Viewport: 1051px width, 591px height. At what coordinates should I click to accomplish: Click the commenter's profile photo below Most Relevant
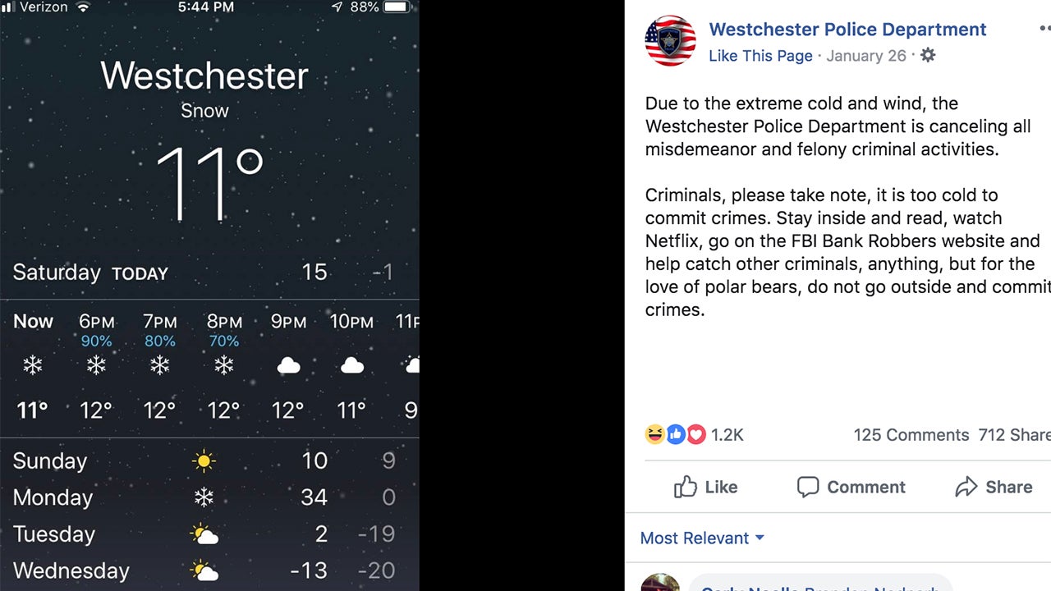click(661, 584)
